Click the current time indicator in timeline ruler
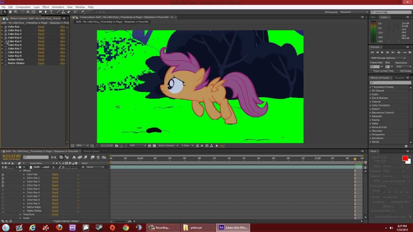 (x=355, y=159)
